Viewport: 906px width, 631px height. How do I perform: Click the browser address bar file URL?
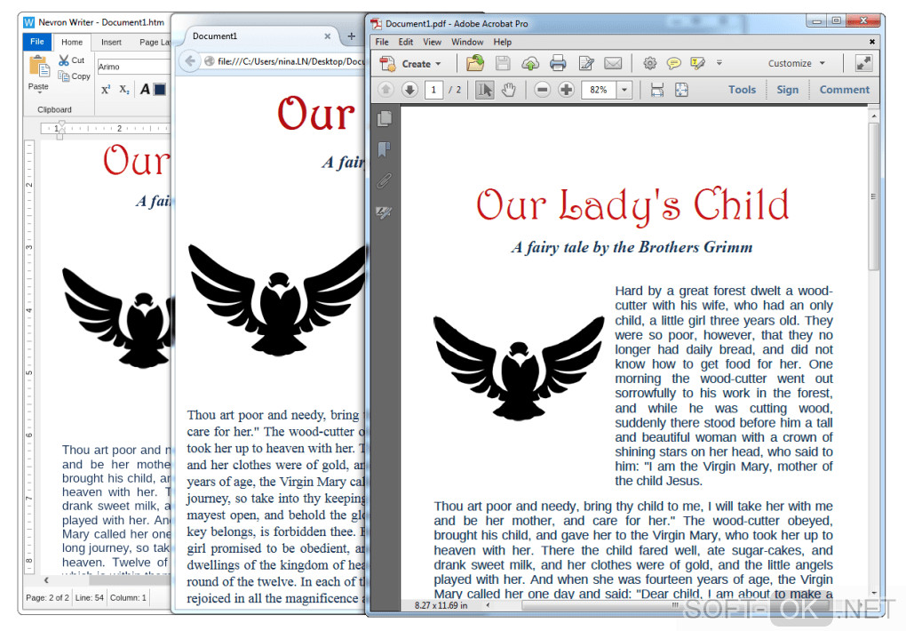tap(292, 61)
